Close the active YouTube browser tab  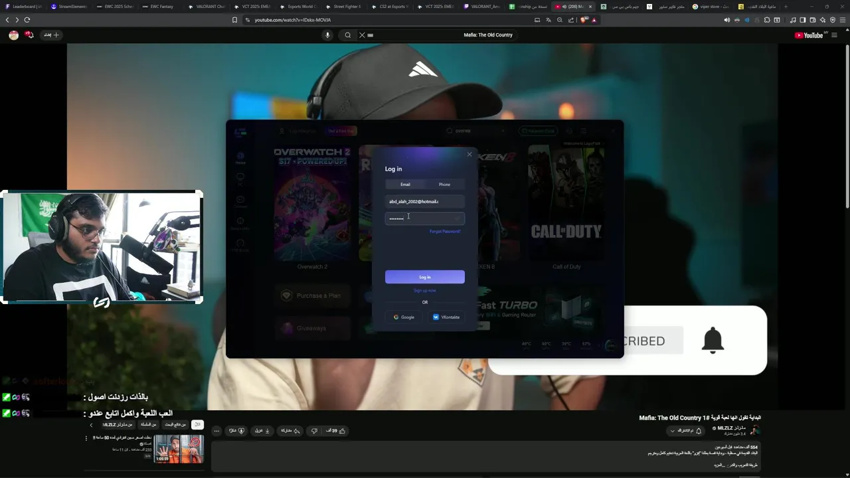(x=590, y=7)
